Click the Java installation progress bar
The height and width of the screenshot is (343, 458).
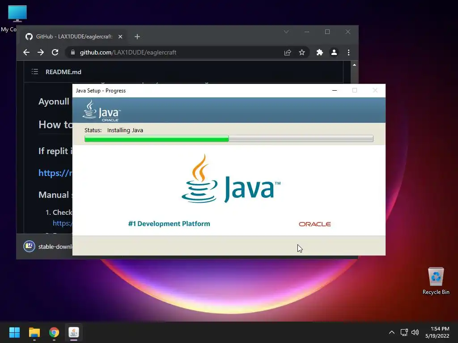[x=229, y=138]
